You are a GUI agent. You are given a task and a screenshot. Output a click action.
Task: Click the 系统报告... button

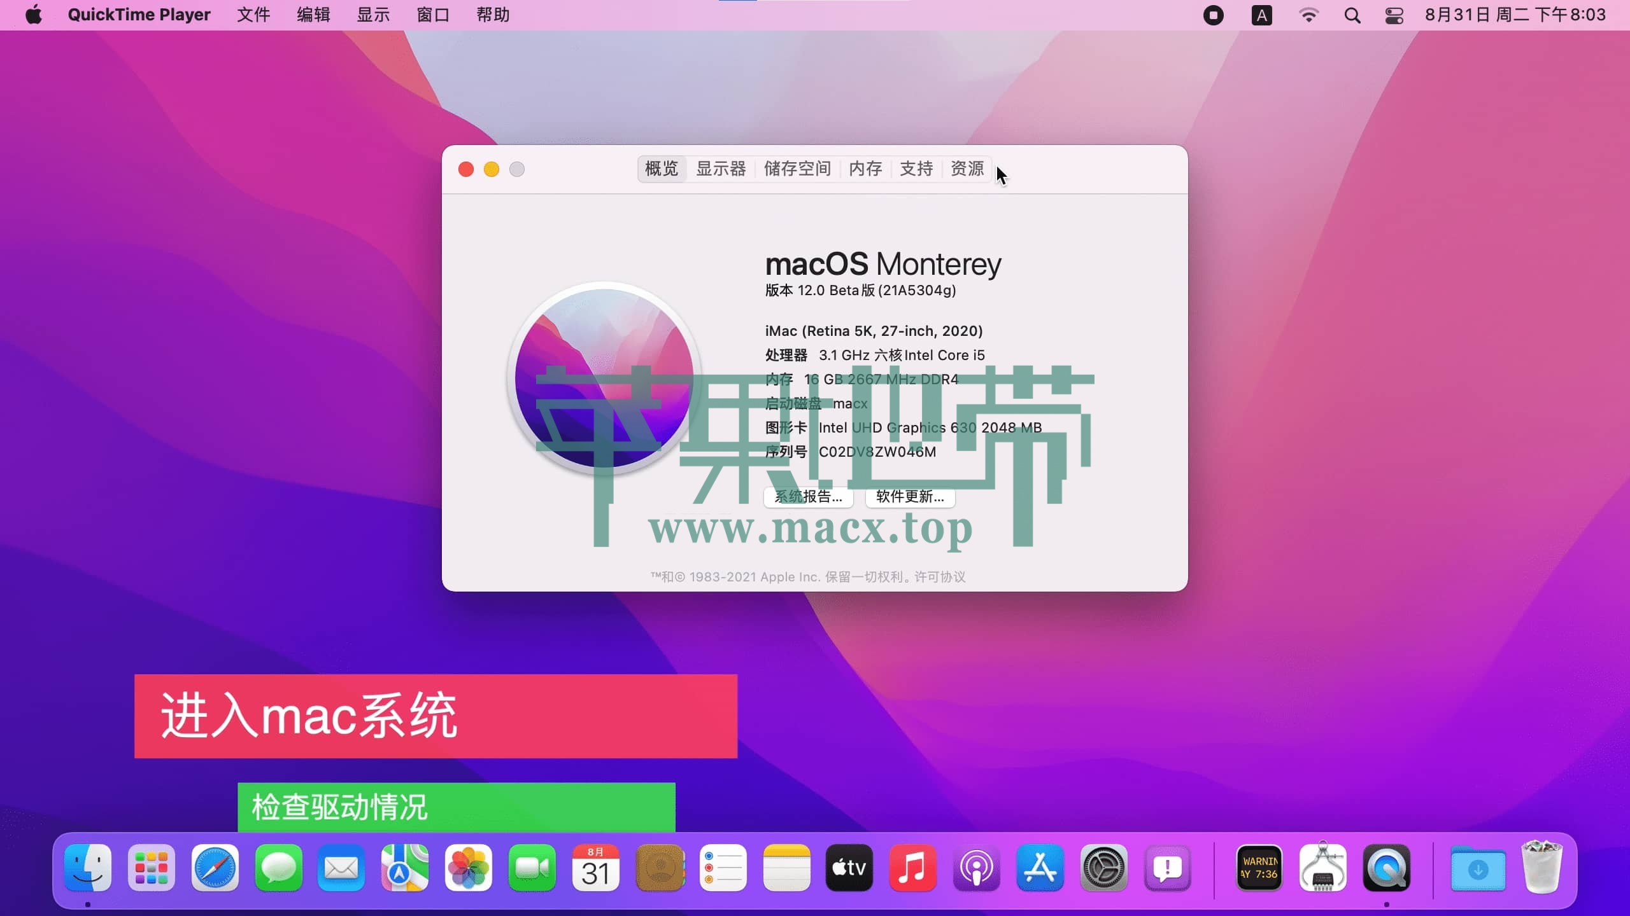point(808,497)
